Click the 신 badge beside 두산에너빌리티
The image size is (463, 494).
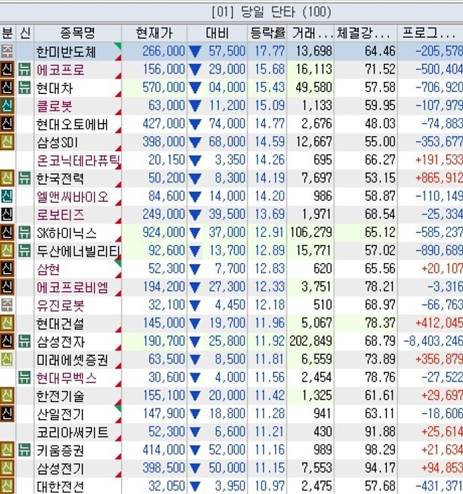pyautogui.click(x=7, y=251)
